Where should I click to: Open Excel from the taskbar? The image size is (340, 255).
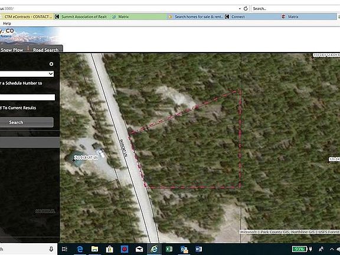(169, 249)
